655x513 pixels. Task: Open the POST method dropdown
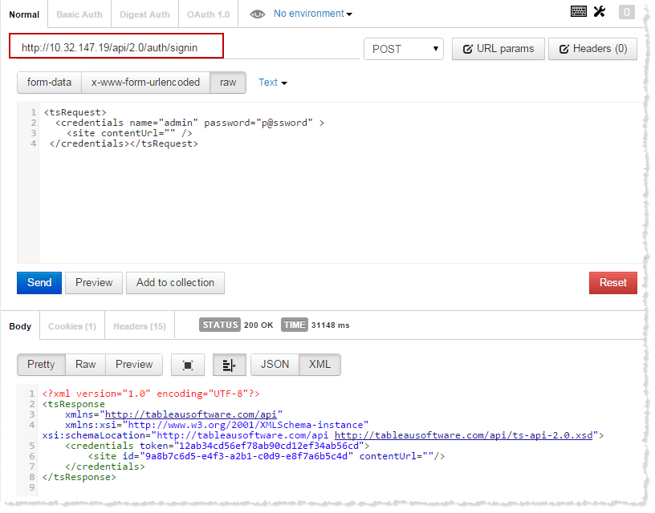coord(403,49)
